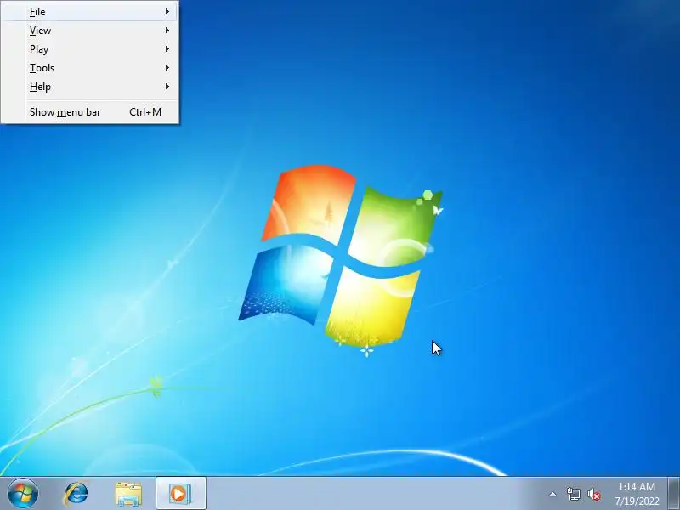Open the File submenu

pos(90,12)
